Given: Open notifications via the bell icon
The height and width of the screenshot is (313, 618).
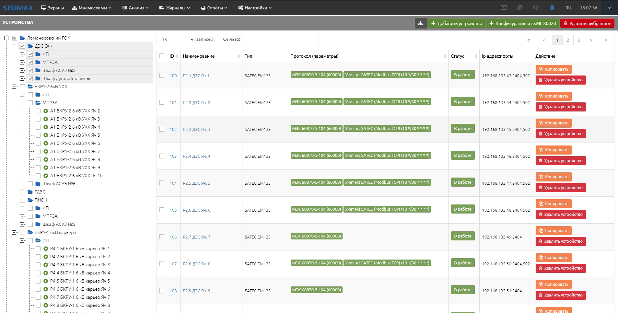Looking at the screenshot, I should (552, 8).
